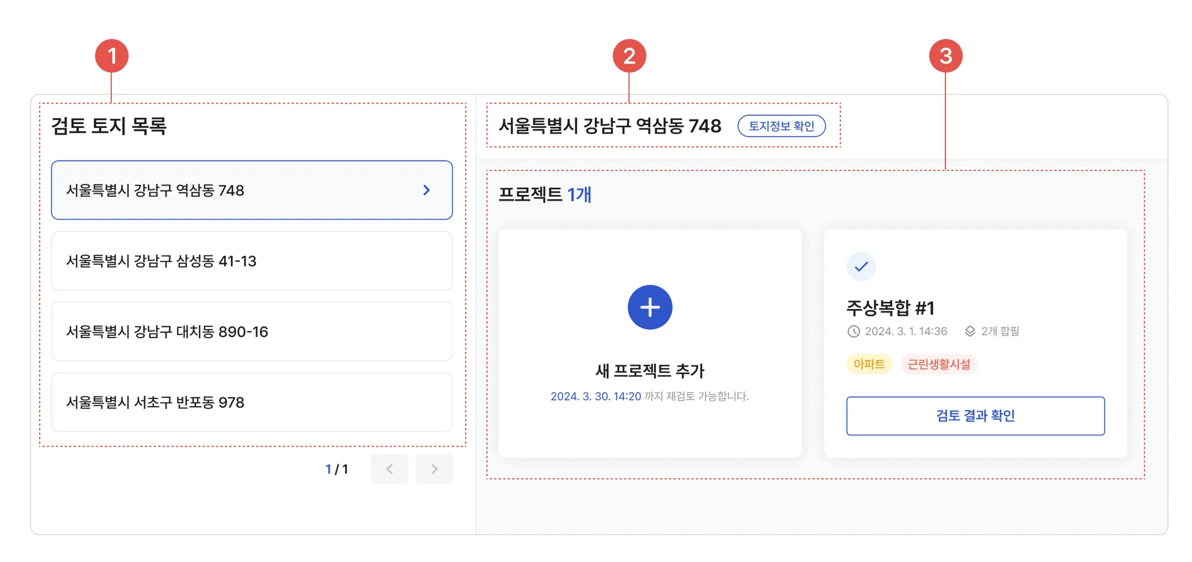Expand 역삼동 748 item via chevron arrow
Screen dimensions: 1192x562
[427, 190]
